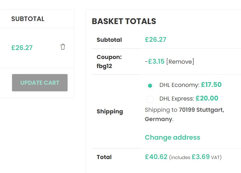Click the Coupon fbg12 label
241x173 pixels.
[109, 61]
